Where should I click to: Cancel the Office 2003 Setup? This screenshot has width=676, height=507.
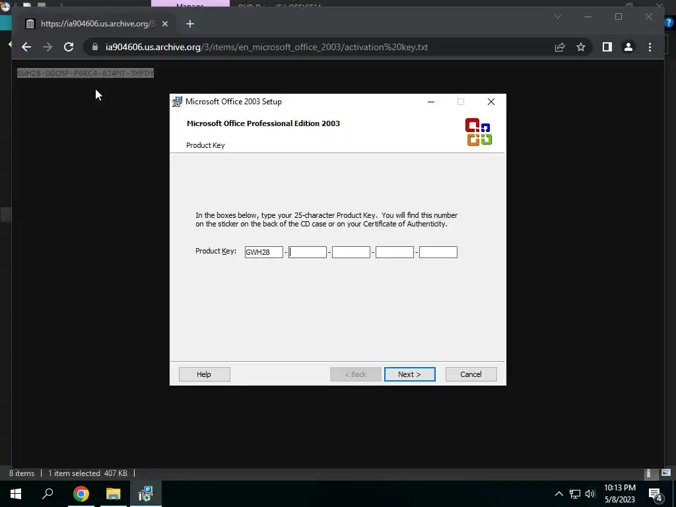tap(471, 374)
